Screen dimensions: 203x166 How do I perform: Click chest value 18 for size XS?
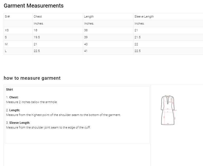pyautogui.click(x=35, y=30)
